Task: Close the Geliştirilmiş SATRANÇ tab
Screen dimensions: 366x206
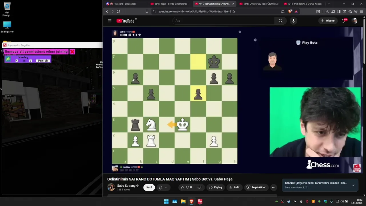Action: [233, 4]
